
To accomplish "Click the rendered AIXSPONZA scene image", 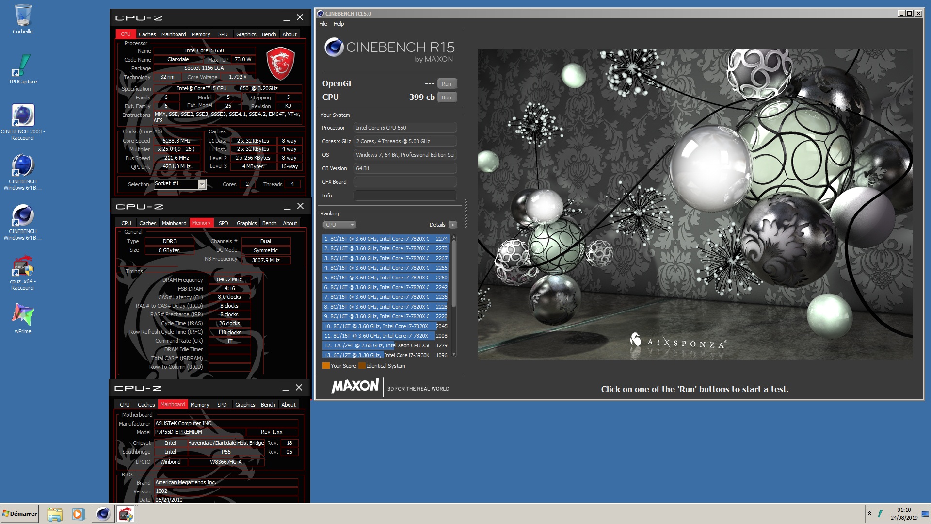I will point(695,204).
